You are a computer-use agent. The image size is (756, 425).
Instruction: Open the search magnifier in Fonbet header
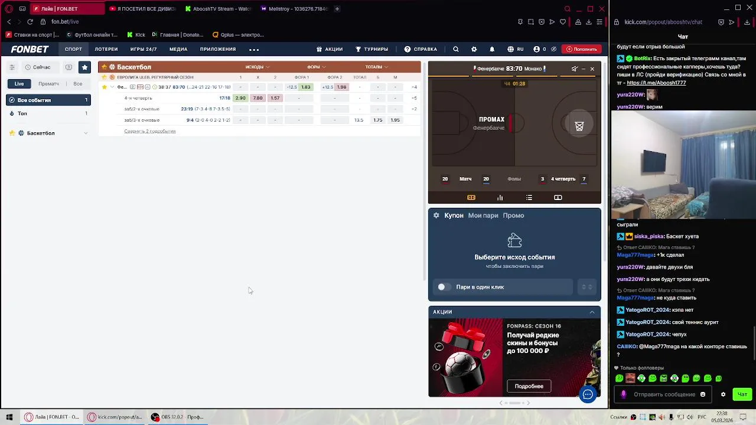455,49
